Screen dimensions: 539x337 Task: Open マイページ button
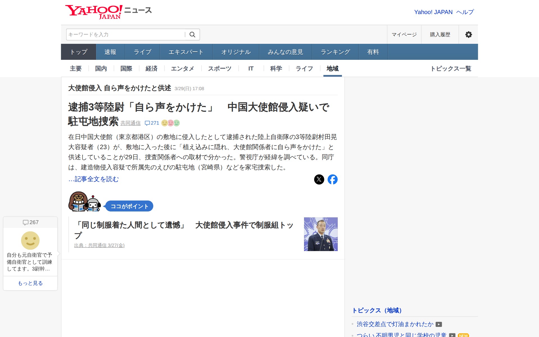pyautogui.click(x=404, y=35)
